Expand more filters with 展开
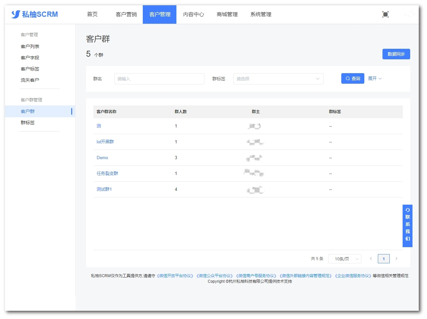 375,78
